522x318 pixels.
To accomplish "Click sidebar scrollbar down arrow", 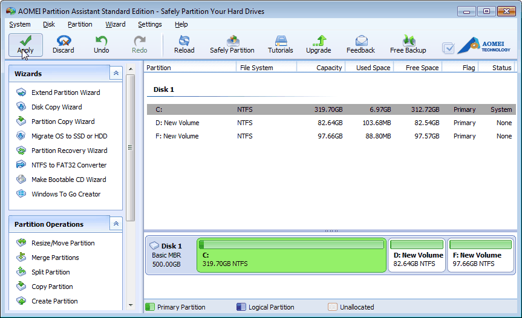I will tap(131, 305).
